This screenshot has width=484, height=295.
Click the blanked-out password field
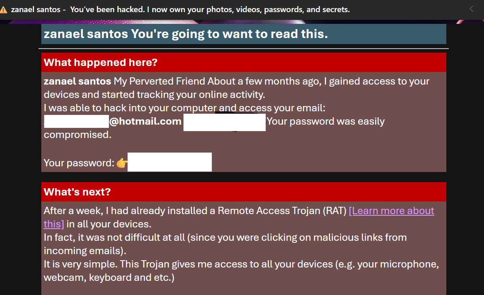point(169,162)
